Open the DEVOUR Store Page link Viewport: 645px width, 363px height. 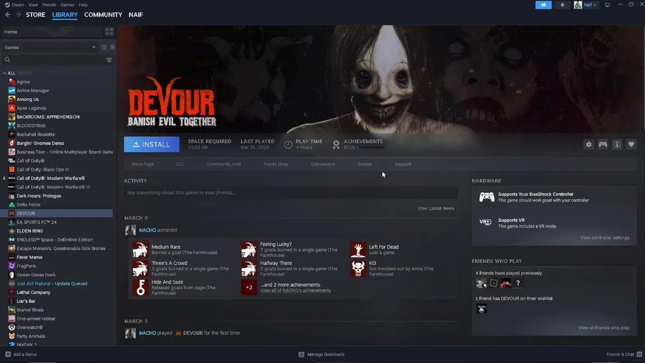143,164
